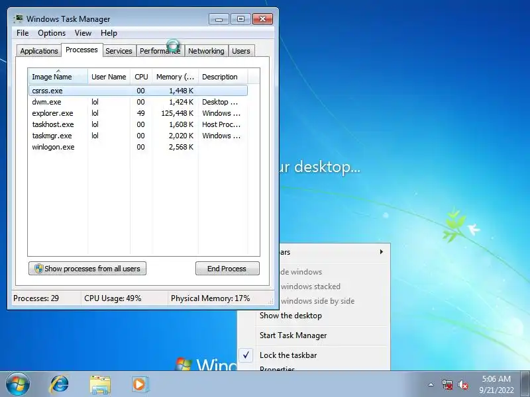Maximize the Task Manager window

coord(240,19)
